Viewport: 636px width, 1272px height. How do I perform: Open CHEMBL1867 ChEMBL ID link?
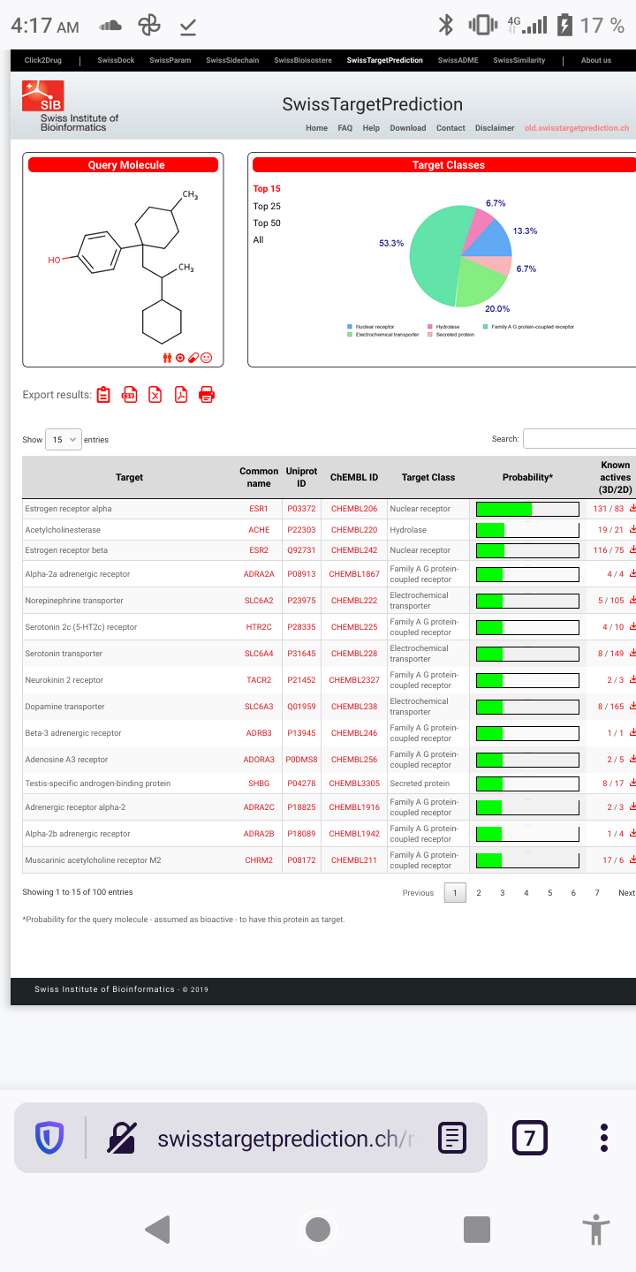coord(354,574)
